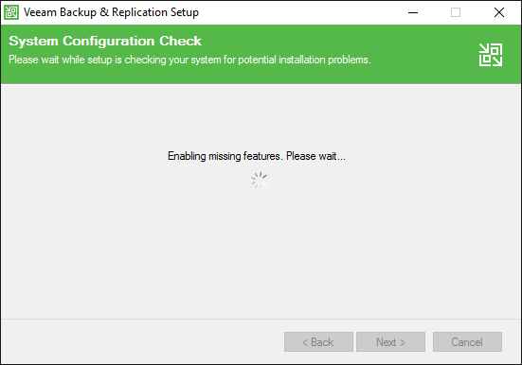
Task: Minimize the Veeam setup window
Action: (413, 12)
